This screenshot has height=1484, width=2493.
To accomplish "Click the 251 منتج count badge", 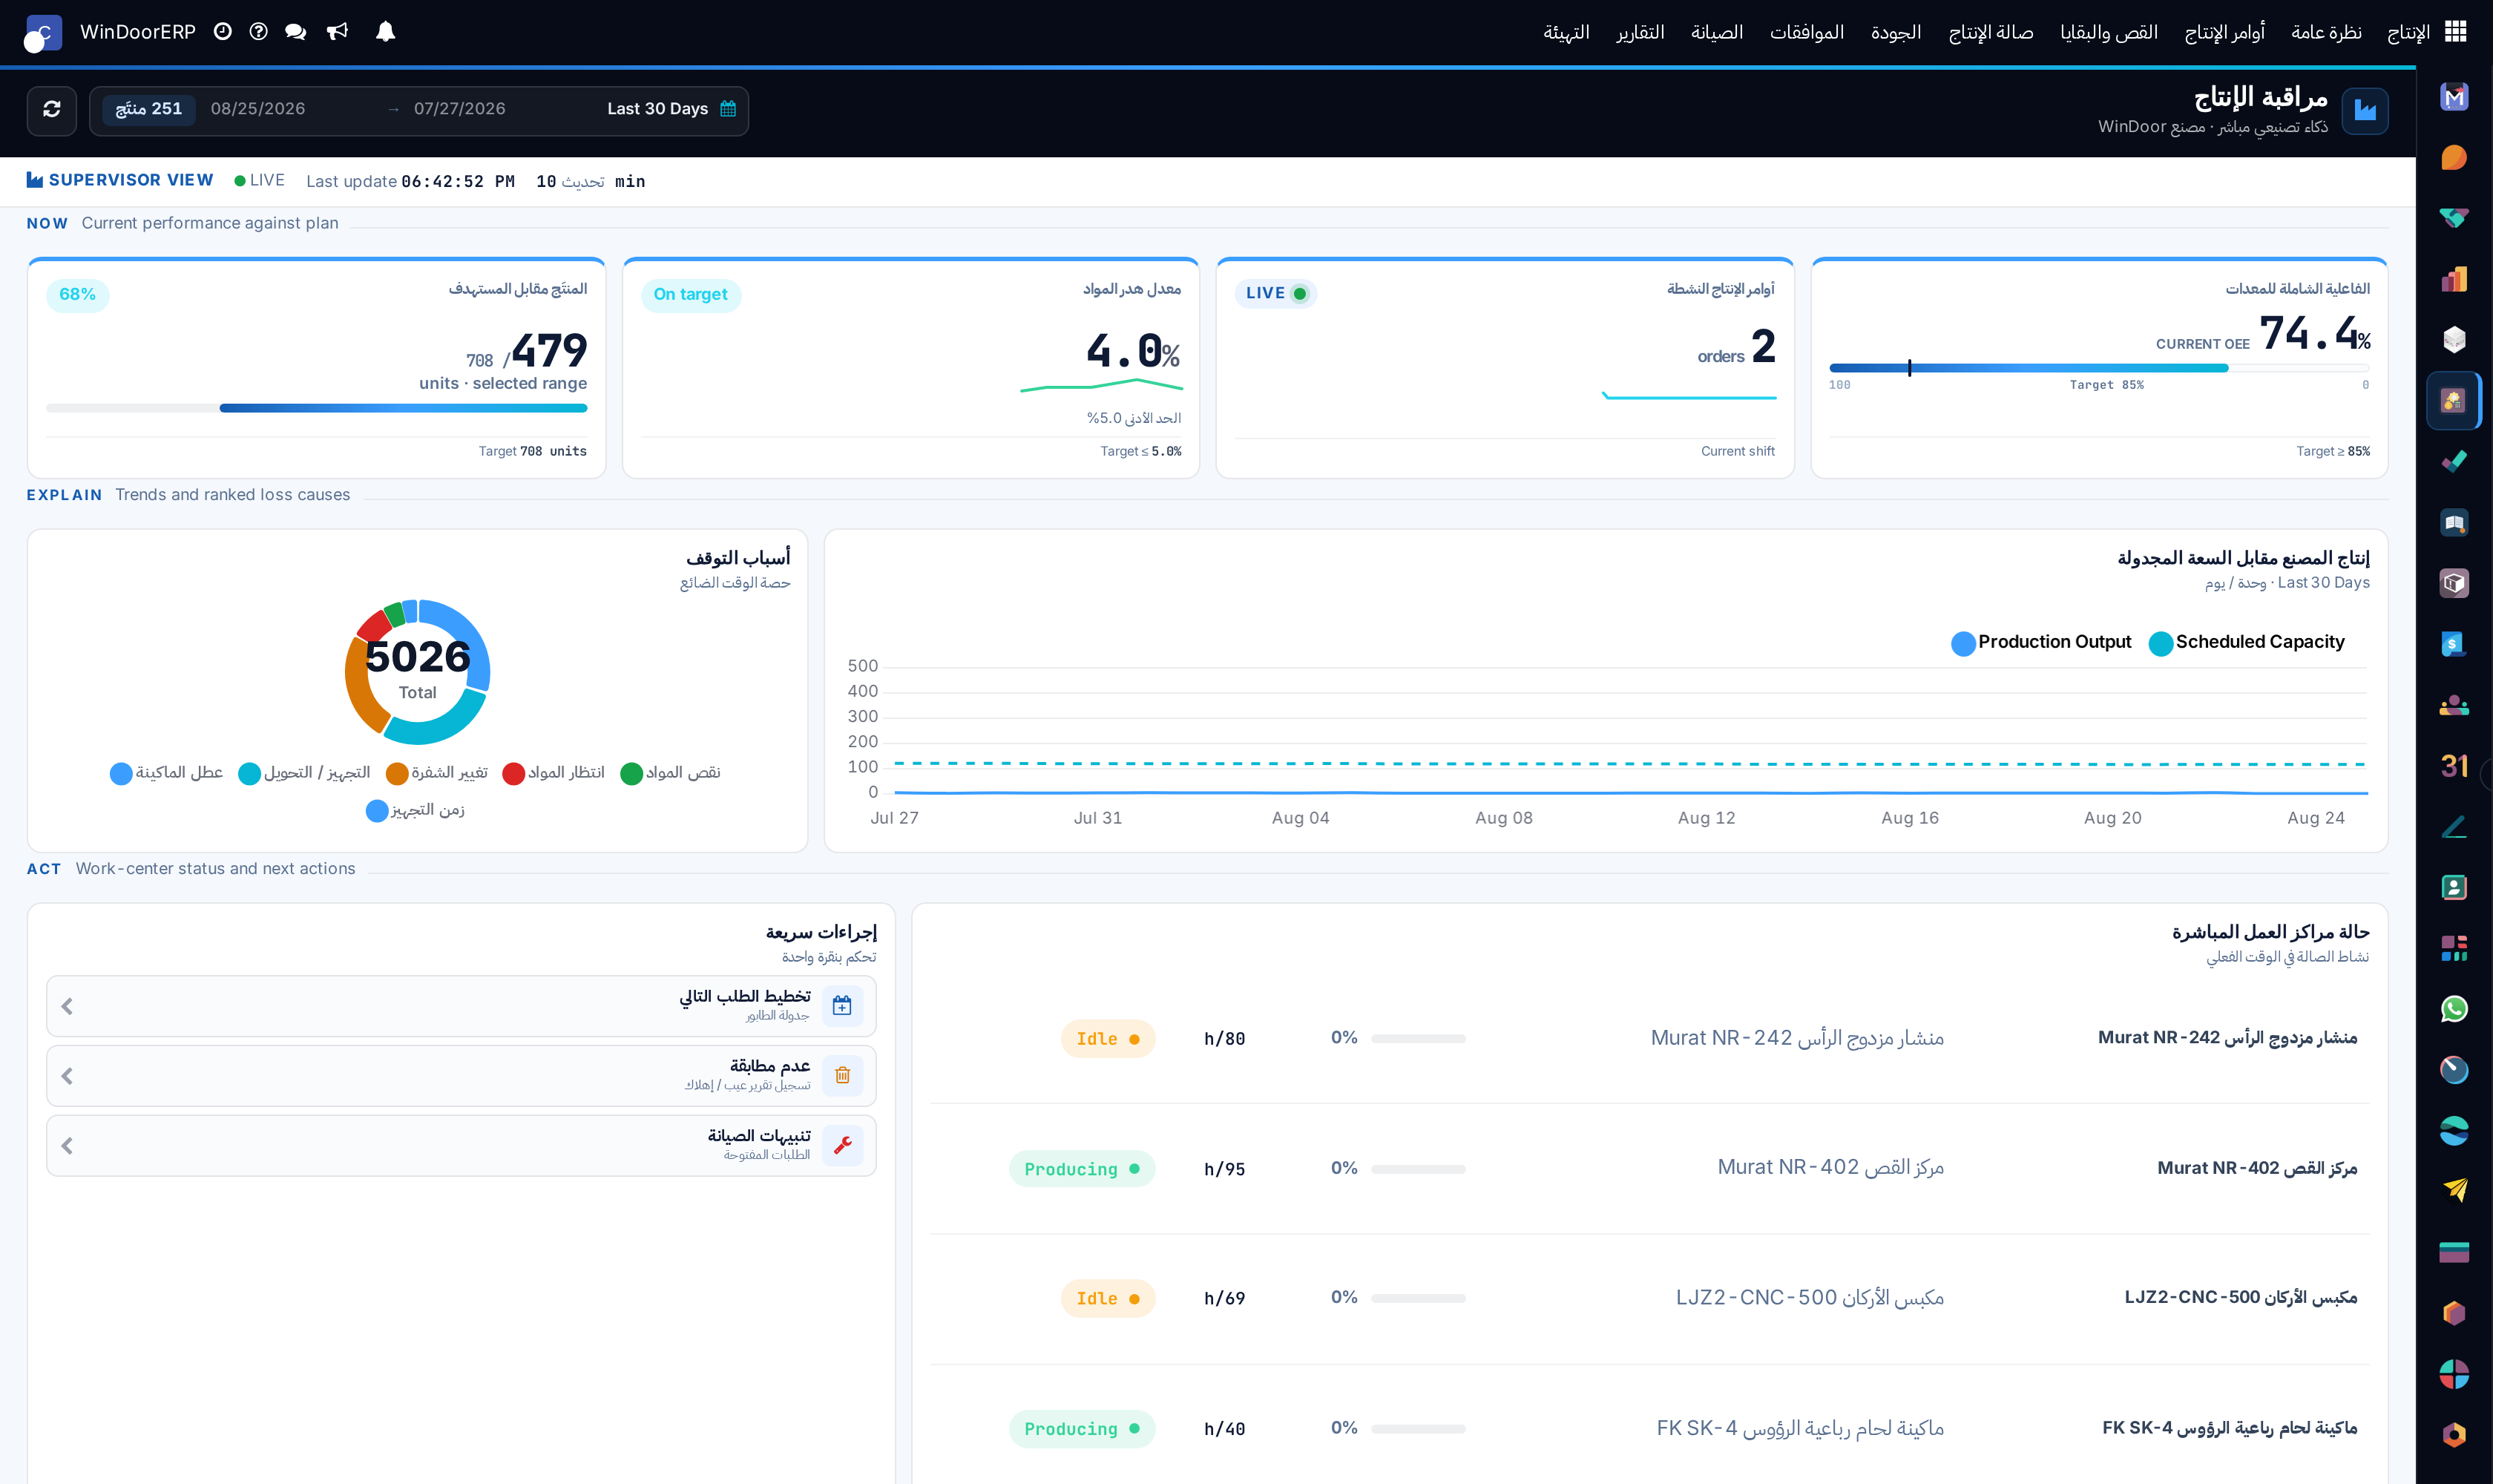I will 149,109.
